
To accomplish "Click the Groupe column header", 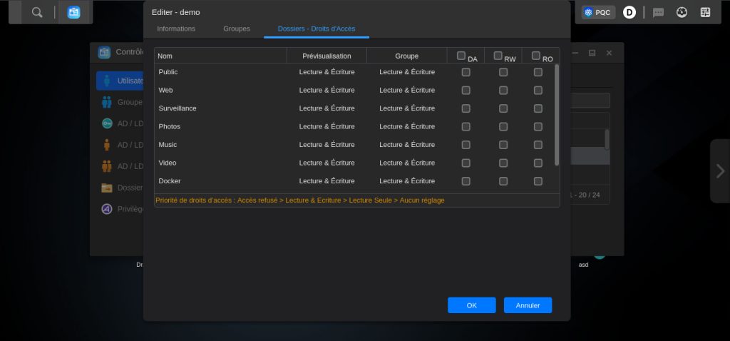I will click(x=407, y=56).
